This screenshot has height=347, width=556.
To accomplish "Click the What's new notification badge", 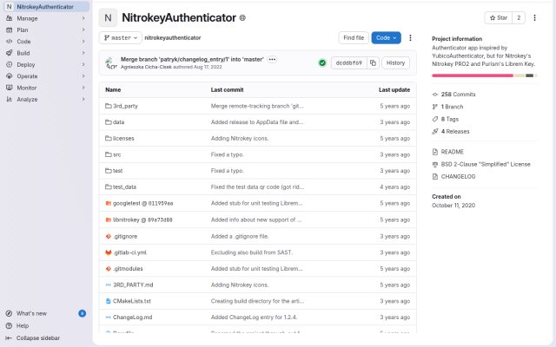I will click(x=82, y=313).
